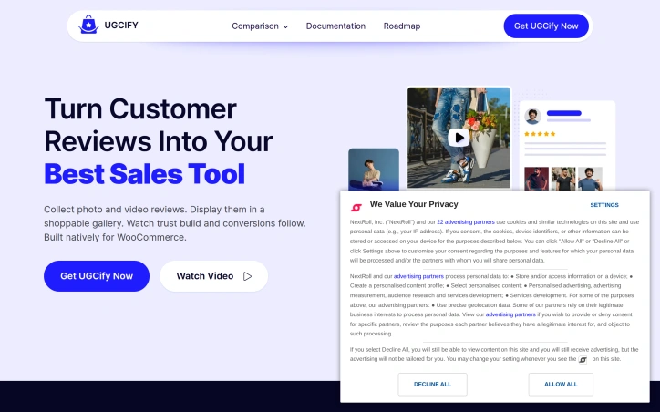Image resolution: width=660 pixels, height=412 pixels.
Task: Click the reviewer avatar in review card
Action: pos(532,116)
